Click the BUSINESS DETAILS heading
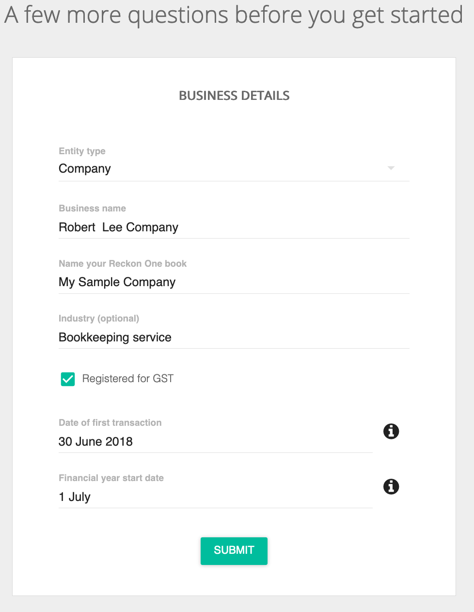This screenshot has height=612, width=474. 234,96
